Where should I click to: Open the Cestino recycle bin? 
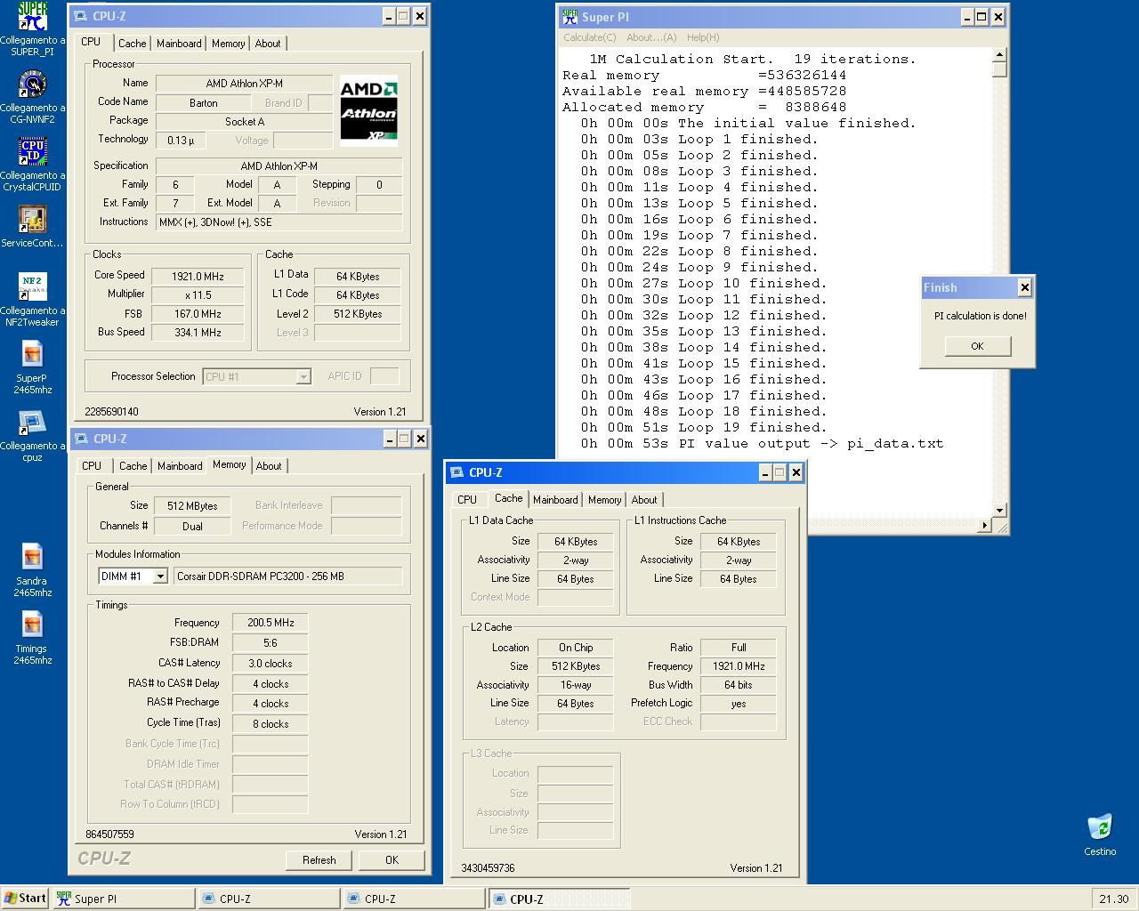1100,834
